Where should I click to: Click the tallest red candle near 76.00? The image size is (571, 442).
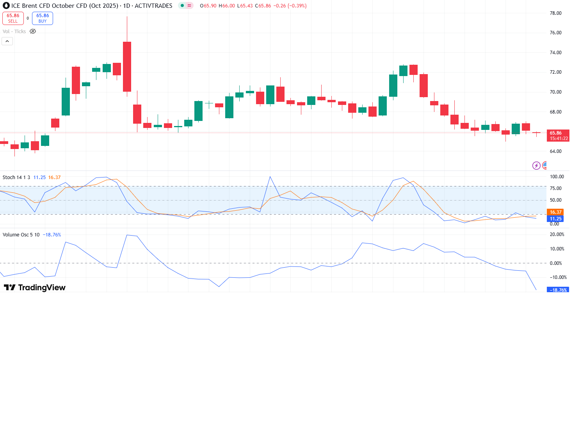tap(127, 66)
